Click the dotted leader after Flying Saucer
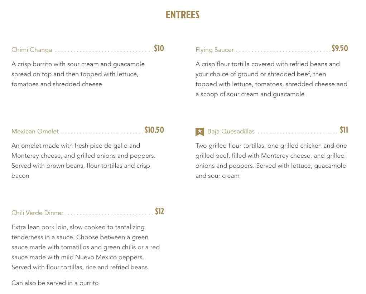Screen dimensions: 366x294 [283, 51]
